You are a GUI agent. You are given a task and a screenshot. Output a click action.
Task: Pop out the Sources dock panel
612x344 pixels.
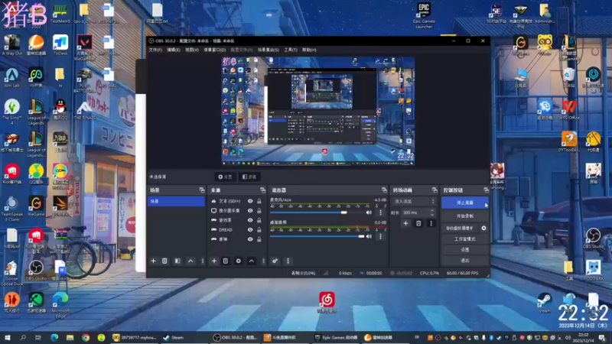point(262,190)
